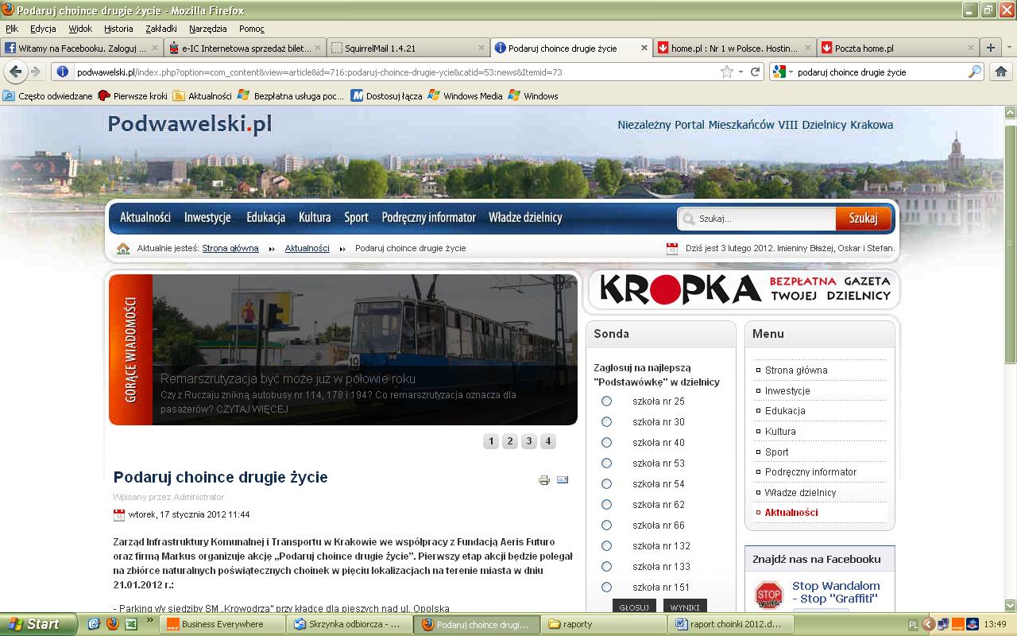Reload the page with the refresh icon
Viewport: 1017px width, 636px height.
pyautogui.click(x=756, y=72)
